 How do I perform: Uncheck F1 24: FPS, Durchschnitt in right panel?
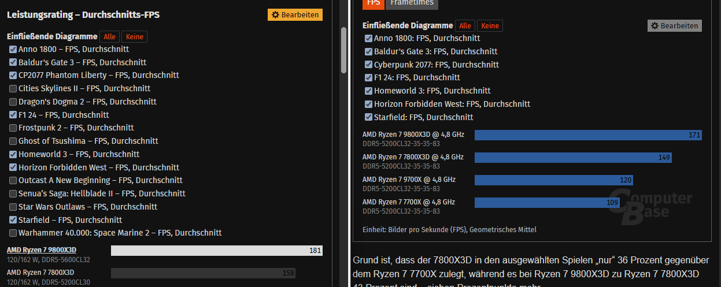click(x=368, y=77)
